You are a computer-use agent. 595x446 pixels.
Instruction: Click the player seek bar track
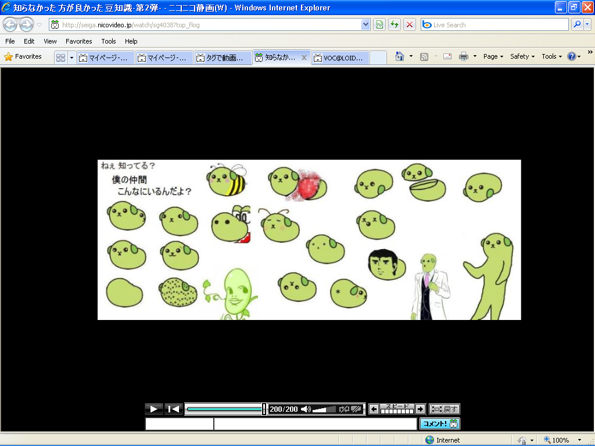[224, 409]
